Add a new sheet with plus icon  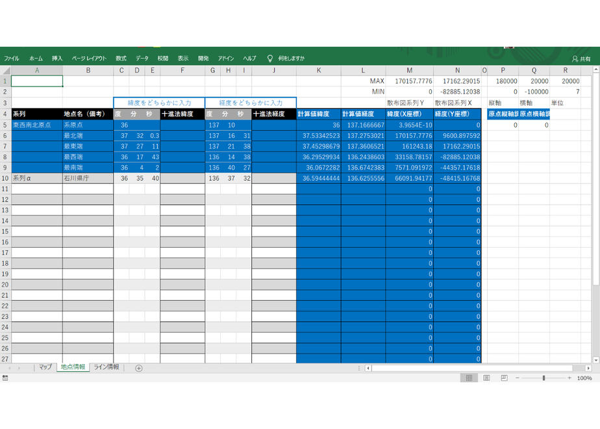[139, 368]
